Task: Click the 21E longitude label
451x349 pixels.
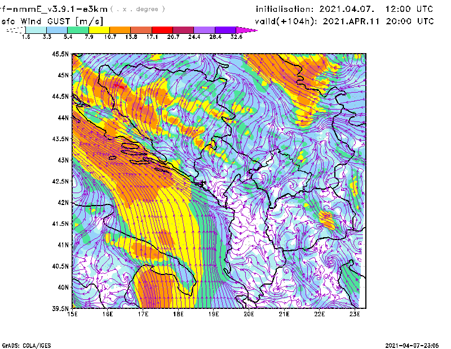Action: [284, 314]
